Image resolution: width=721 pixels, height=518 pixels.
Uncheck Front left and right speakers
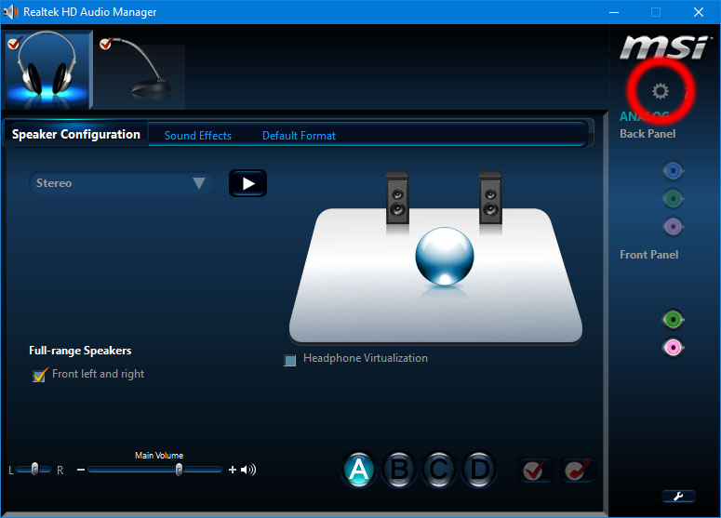click(40, 375)
